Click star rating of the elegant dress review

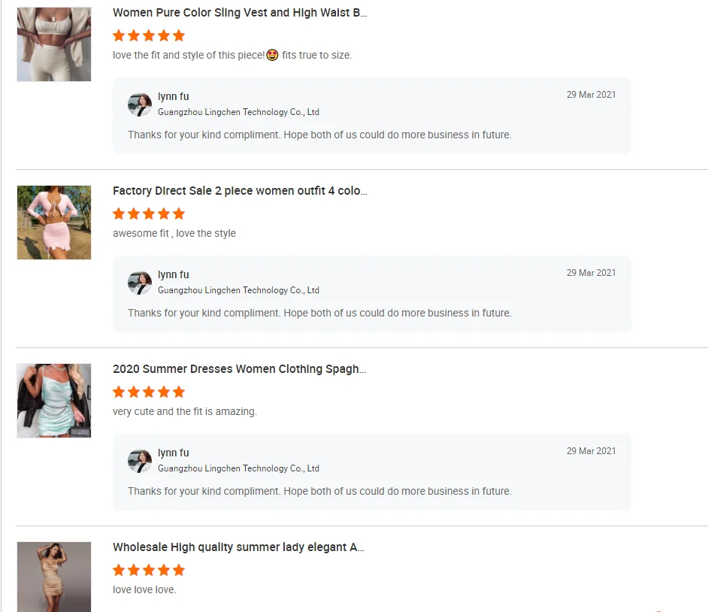pyautogui.click(x=148, y=570)
